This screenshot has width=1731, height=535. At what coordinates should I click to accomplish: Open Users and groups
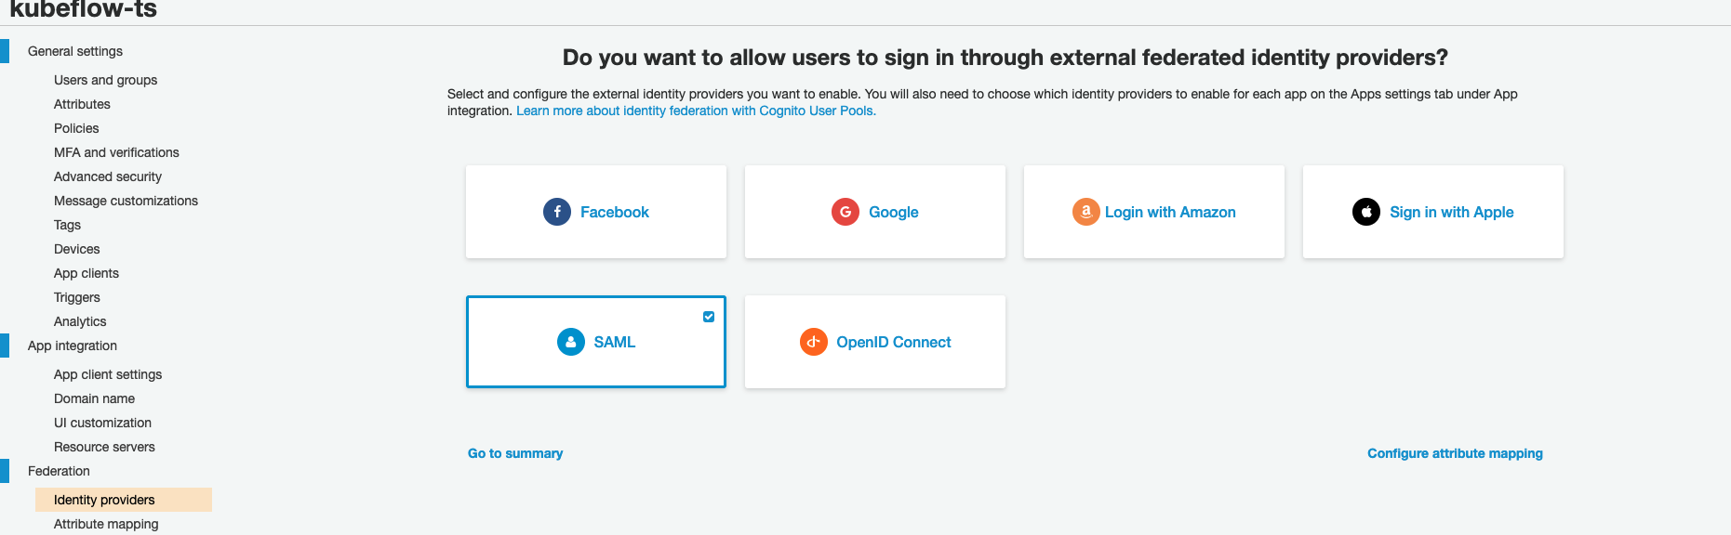click(105, 80)
